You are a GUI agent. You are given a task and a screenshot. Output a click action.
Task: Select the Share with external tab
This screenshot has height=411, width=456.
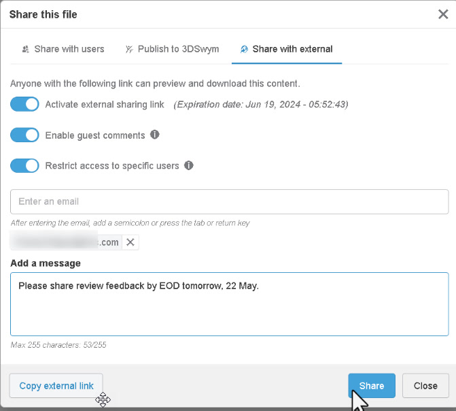click(x=292, y=49)
